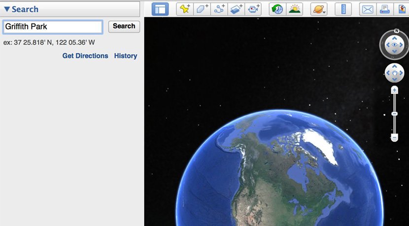Viewport: 409px width, 226px height.
Task: Pan right with the move joystick
Action: pos(401,73)
